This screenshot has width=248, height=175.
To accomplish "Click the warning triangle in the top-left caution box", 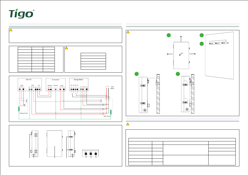I will tap(11, 30).
